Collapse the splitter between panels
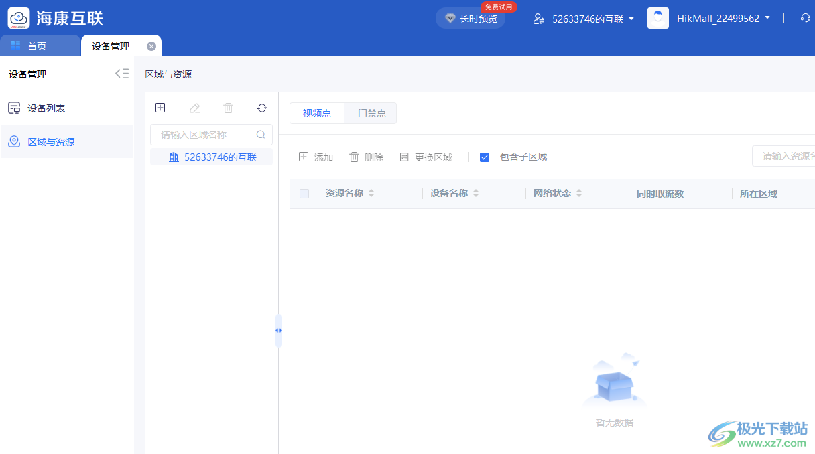Image resolution: width=815 pixels, height=454 pixels. (x=279, y=330)
